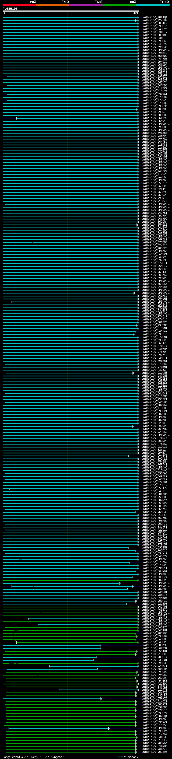Open UniRef100_A6RT41 entry
Viewport: 172px width, 759px height.
(154, 465)
